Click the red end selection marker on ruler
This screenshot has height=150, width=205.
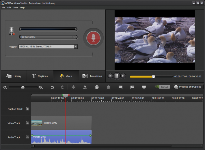[x=68, y=95]
